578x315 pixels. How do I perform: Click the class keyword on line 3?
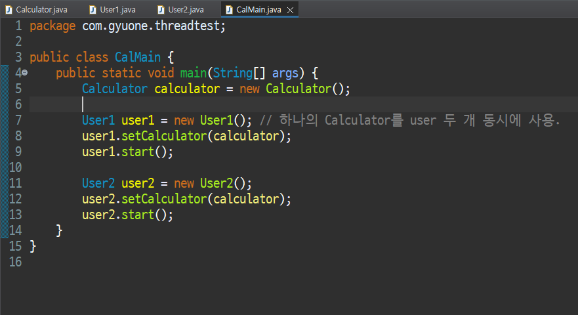tap(92, 57)
